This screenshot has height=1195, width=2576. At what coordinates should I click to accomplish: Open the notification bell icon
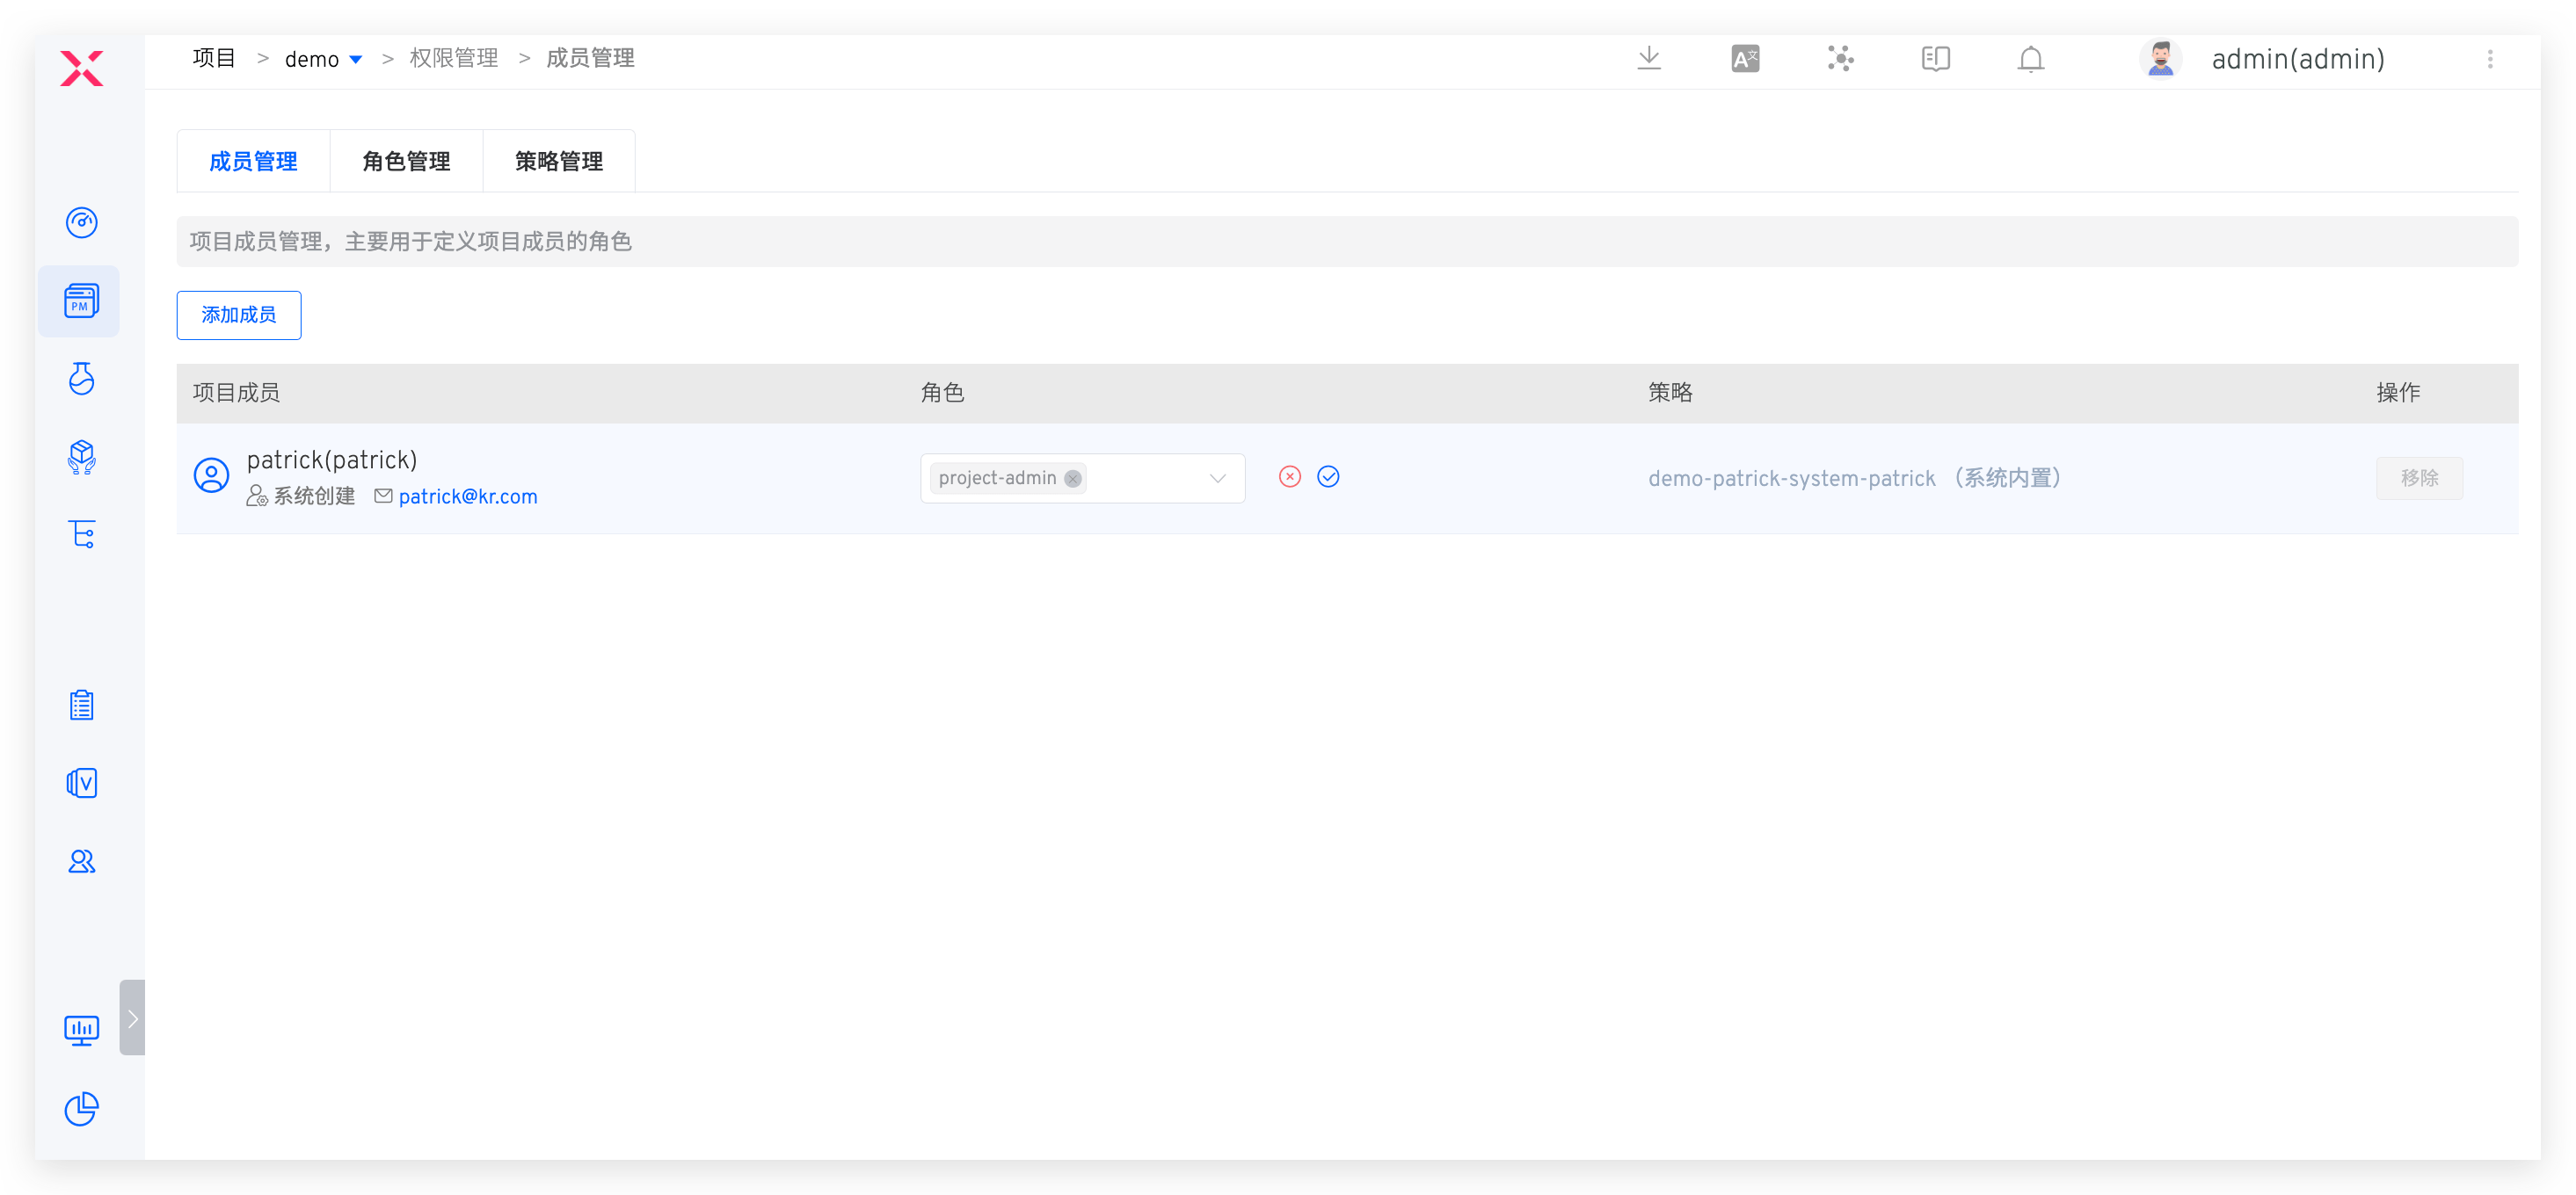[2030, 60]
